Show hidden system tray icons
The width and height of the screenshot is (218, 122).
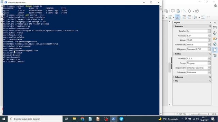tap(182, 119)
